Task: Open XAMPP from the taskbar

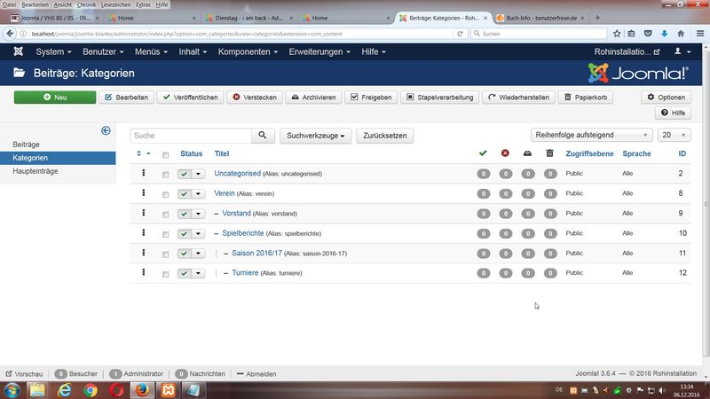Action: click(168, 390)
